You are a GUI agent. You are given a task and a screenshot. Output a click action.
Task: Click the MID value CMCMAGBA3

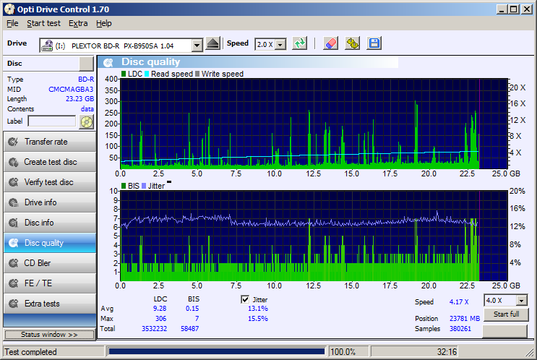click(x=71, y=90)
